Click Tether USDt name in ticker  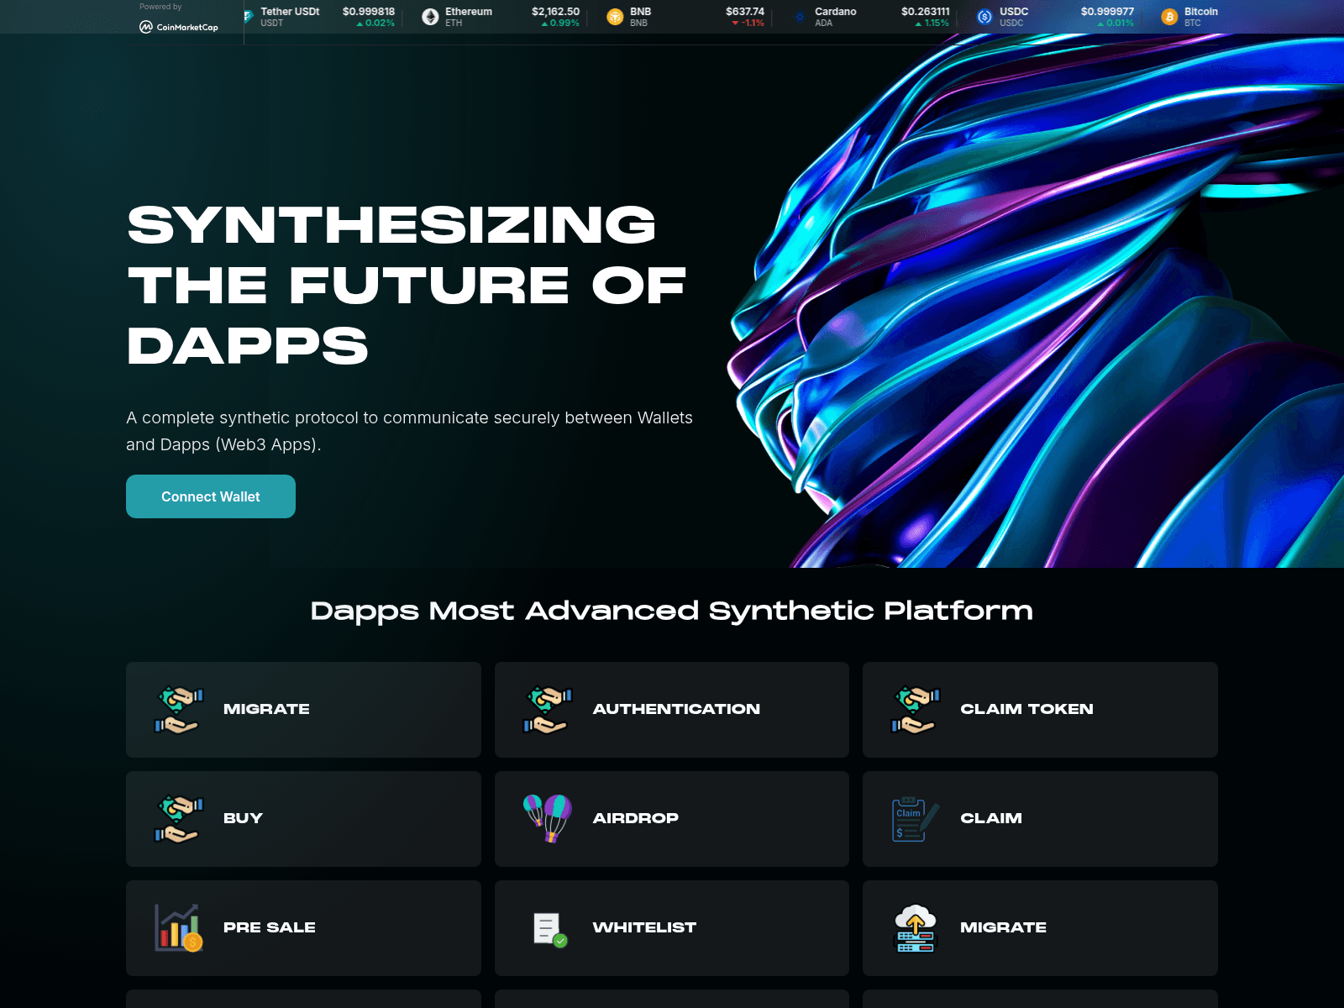[x=290, y=12]
